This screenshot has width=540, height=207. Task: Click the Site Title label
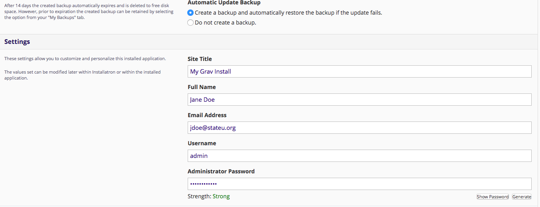200,59
